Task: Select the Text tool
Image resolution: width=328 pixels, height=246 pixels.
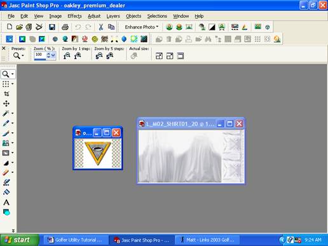Action: (6, 202)
